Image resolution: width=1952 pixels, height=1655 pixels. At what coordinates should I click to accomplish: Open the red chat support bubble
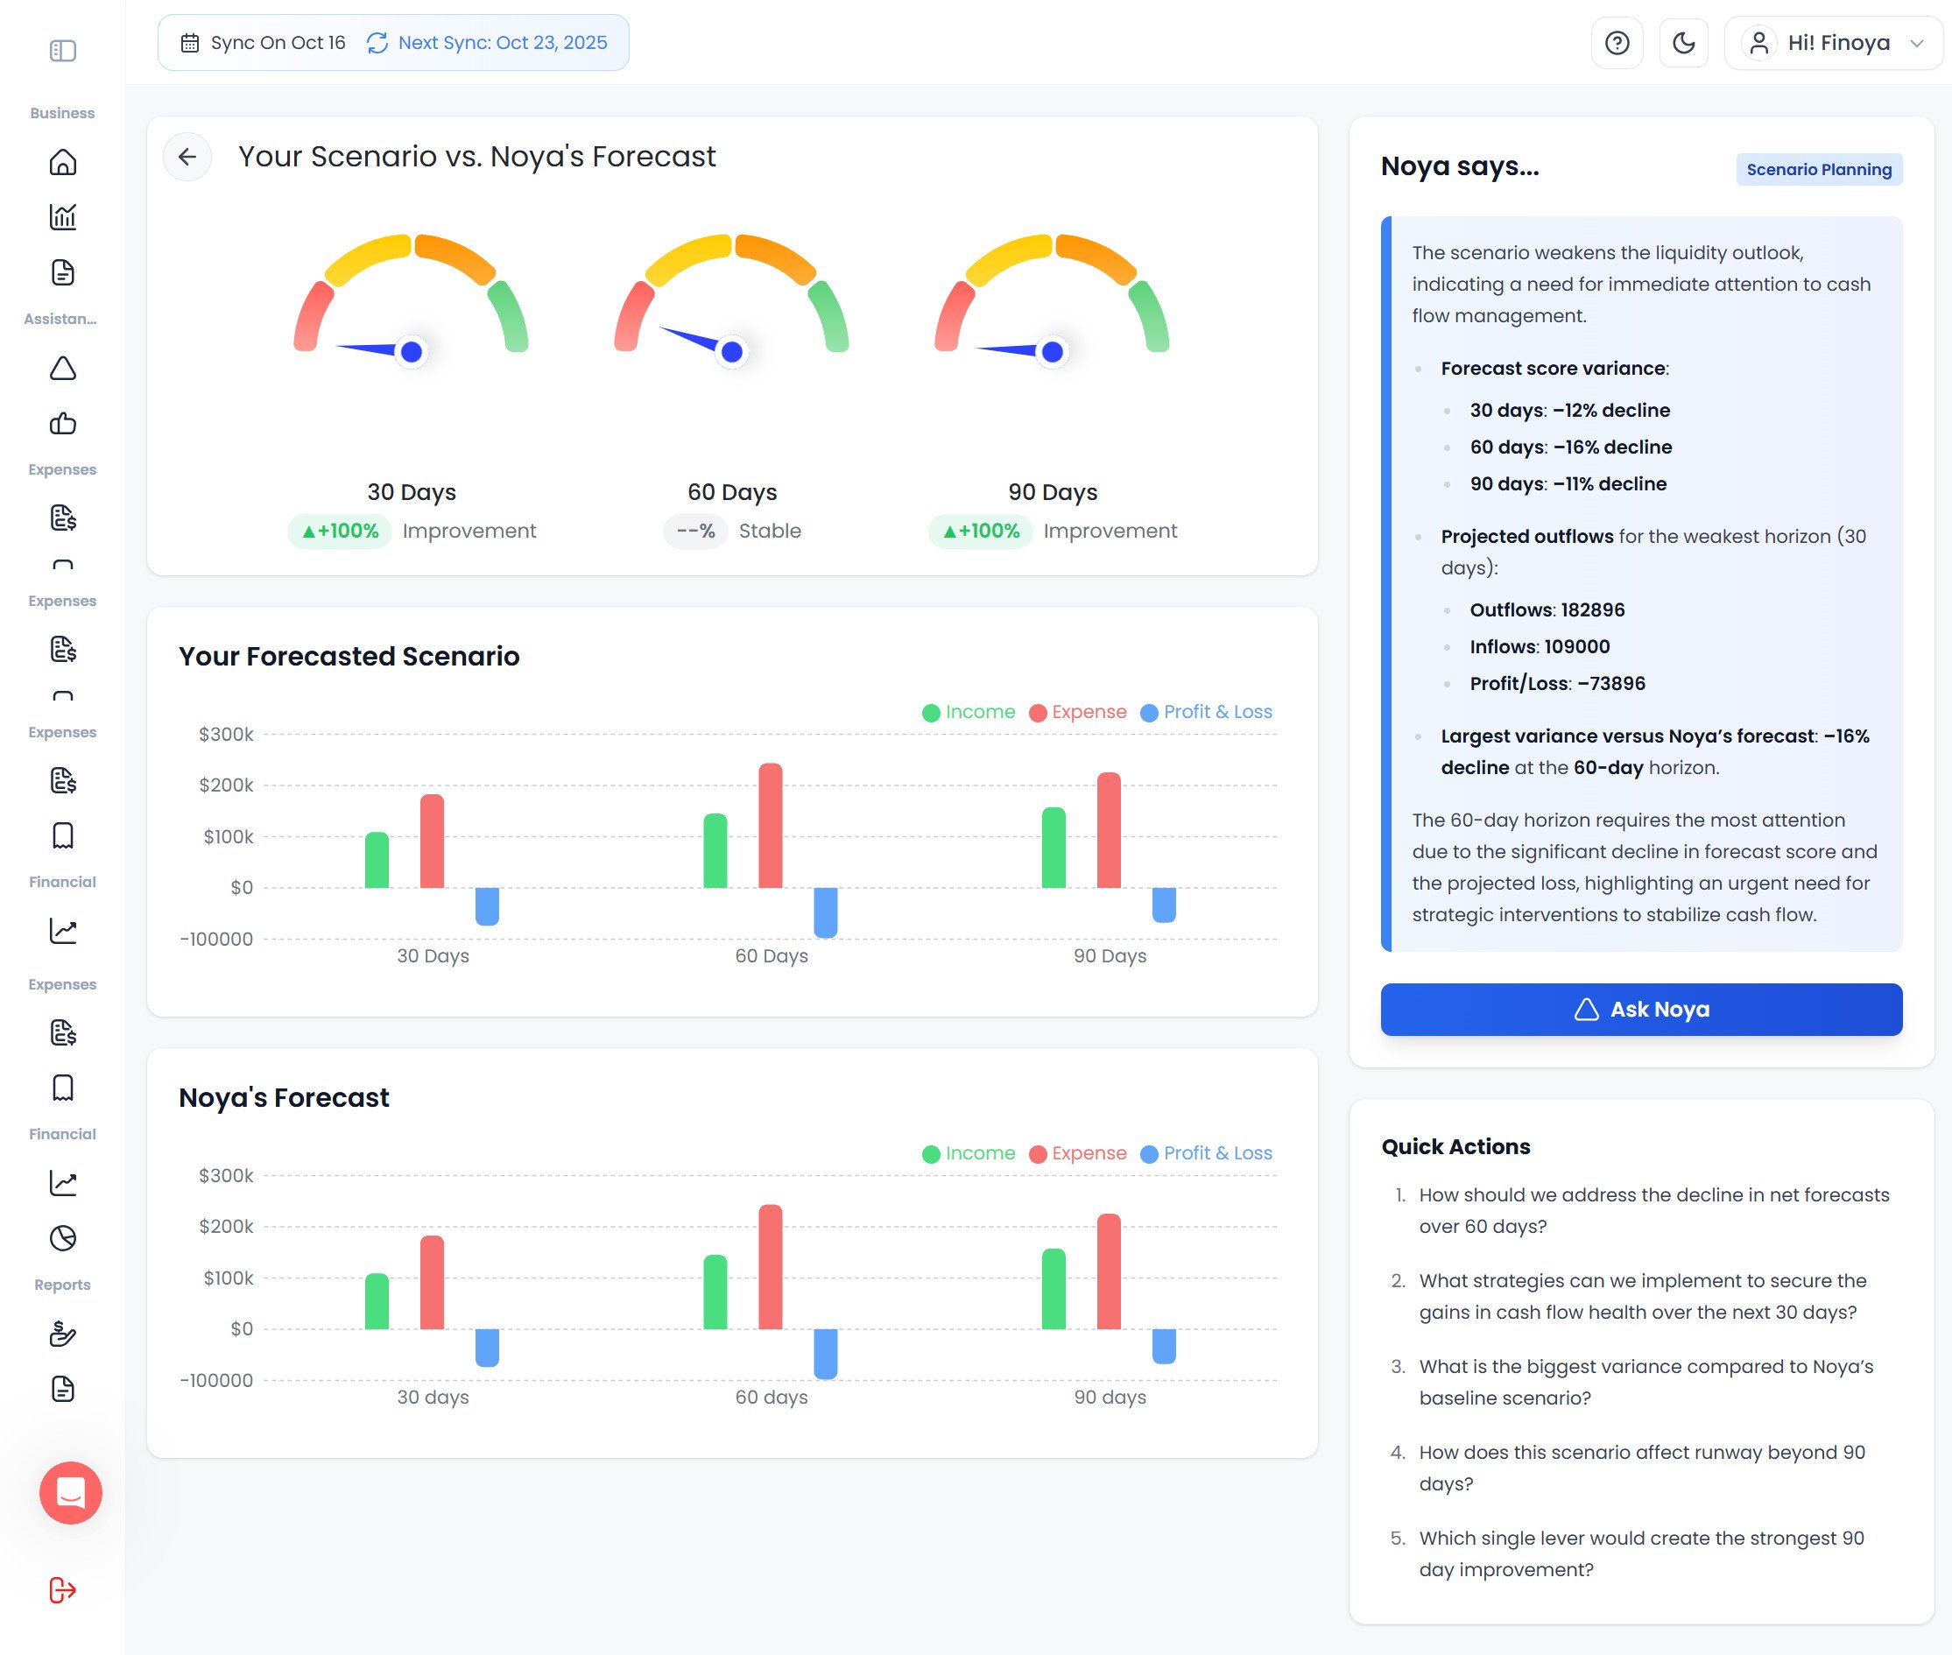70,1492
